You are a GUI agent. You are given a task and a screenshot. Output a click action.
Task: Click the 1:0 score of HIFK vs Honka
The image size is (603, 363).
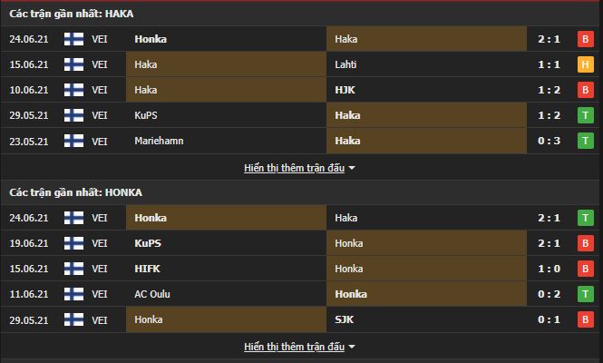547,270
